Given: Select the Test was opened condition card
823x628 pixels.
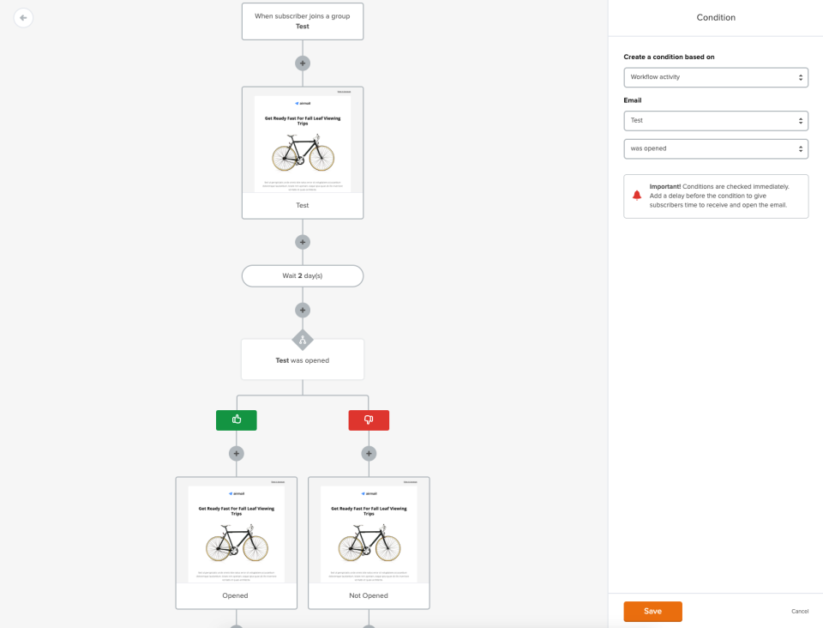Looking at the screenshot, I should [x=302, y=359].
